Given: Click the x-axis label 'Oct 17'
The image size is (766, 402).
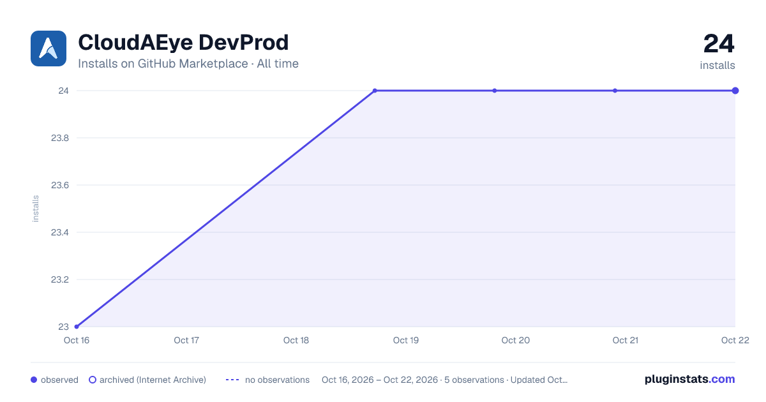Looking at the screenshot, I should coord(186,340).
